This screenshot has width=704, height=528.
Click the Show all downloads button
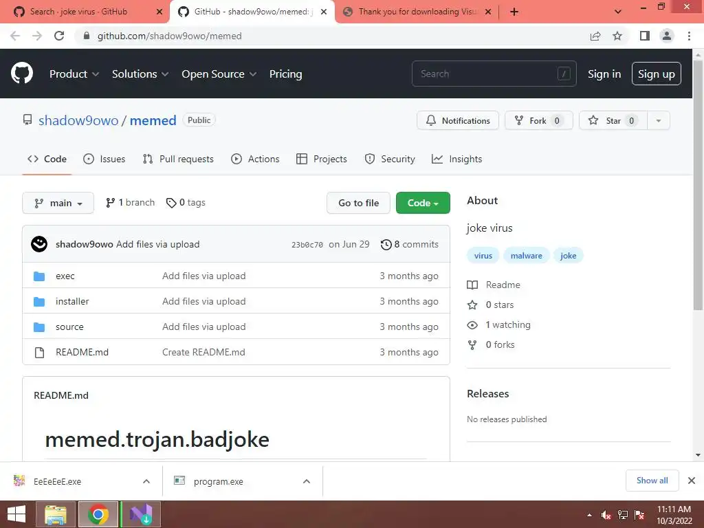pos(652,481)
